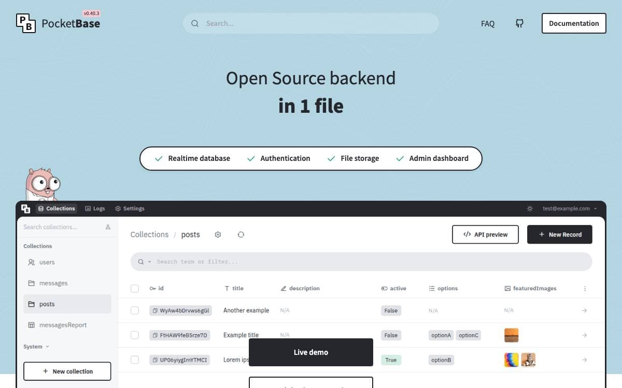Screen dimensions: 622x388
Task: Open posts collection settings gear icon
Action: [x=218, y=234]
